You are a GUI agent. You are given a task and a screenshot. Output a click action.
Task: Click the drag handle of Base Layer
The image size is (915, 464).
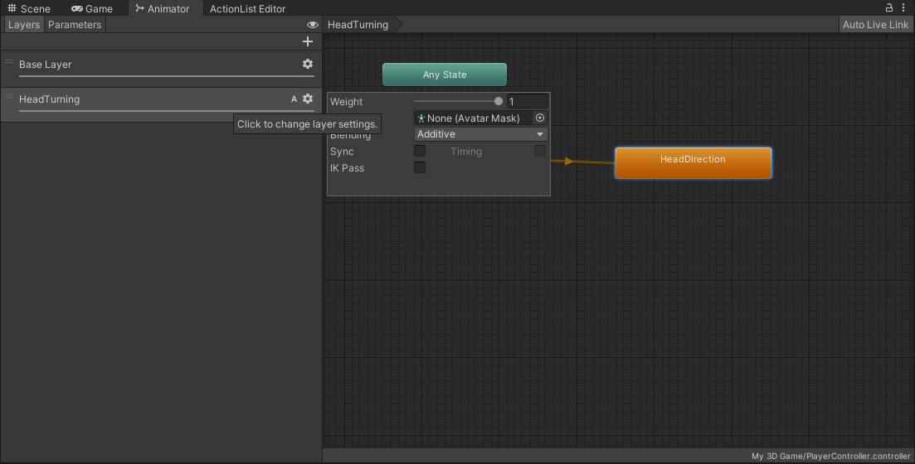tap(9, 61)
